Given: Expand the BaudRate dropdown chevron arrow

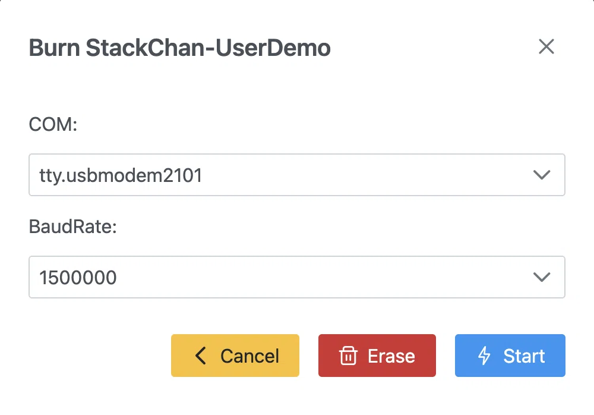Looking at the screenshot, I should click(x=542, y=277).
